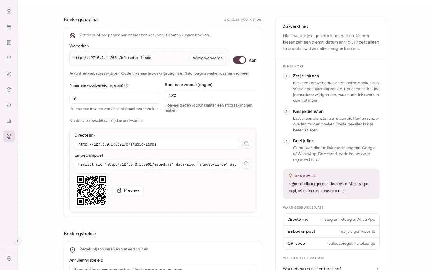Click the 'Deel je link' step

click(x=331, y=150)
